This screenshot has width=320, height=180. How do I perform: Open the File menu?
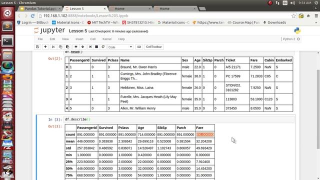tap(40, 39)
